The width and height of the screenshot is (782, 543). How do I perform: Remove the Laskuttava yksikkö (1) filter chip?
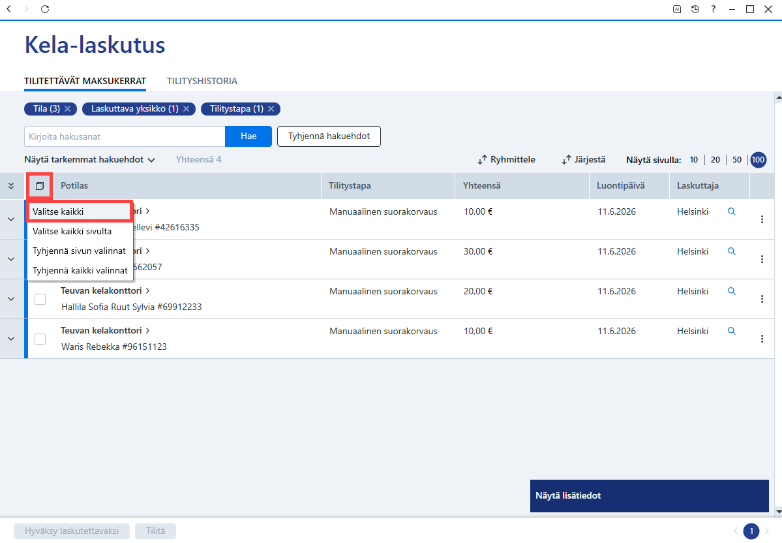click(186, 109)
